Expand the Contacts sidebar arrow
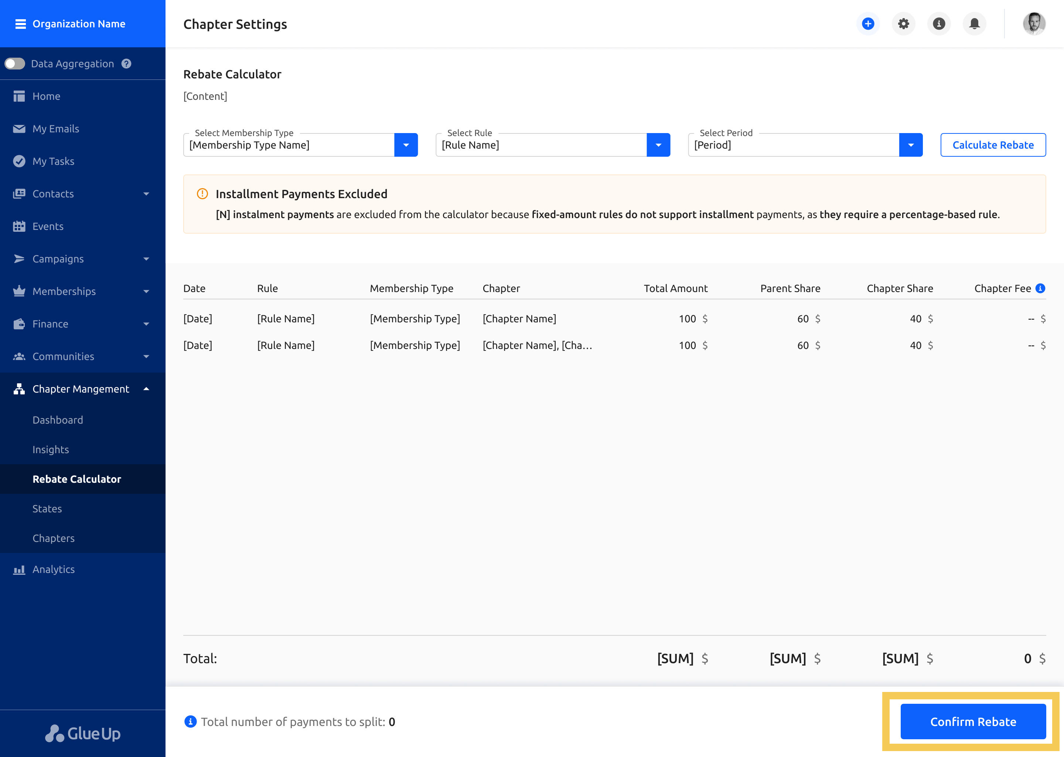Screen dimensions: 1064x757 pyautogui.click(x=146, y=194)
